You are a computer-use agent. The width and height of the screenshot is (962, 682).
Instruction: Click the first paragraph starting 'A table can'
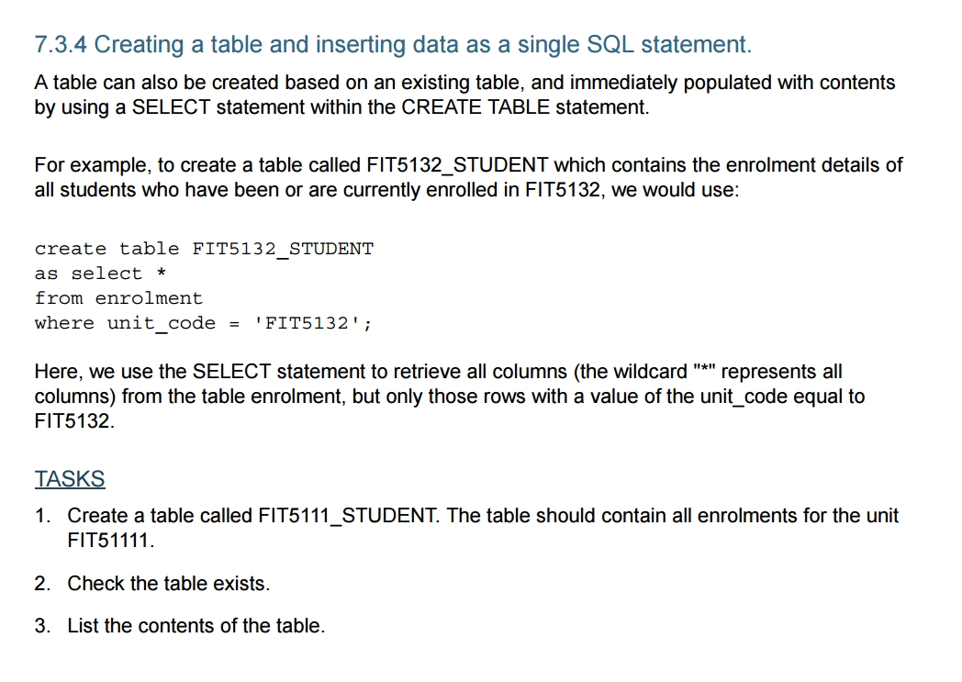pyautogui.click(x=464, y=95)
